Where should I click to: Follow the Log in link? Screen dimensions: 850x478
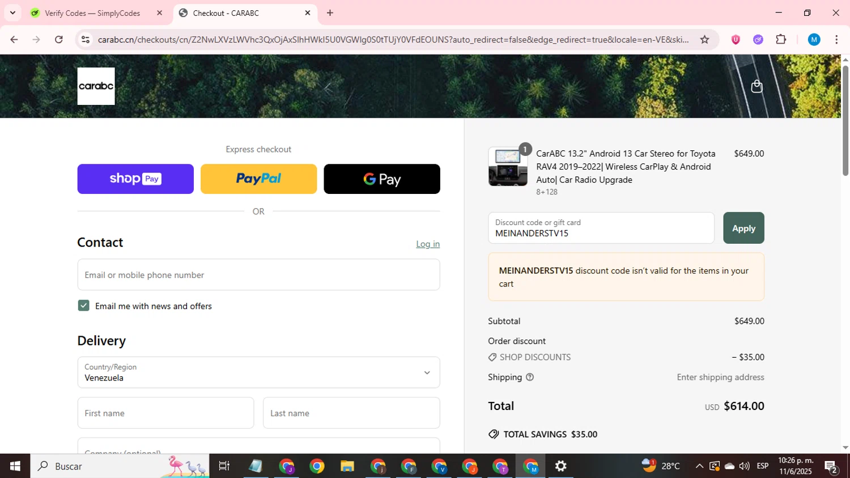tap(428, 244)
